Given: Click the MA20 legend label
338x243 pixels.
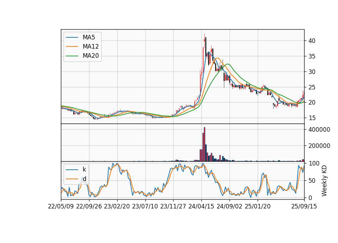Looking at the screenshot, I should point(90,56).
